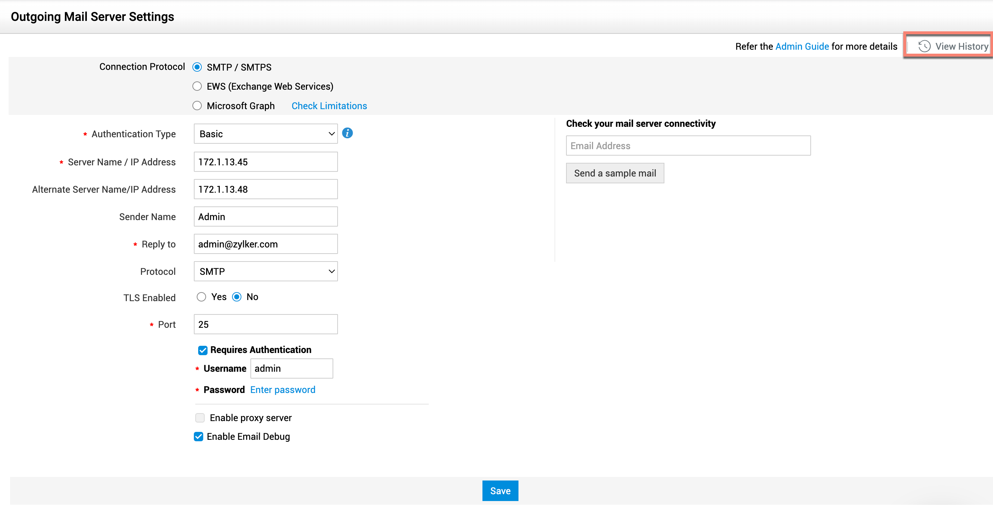The width and height of the screenshot is (993, 505).
Task: Click into the Reply to field
Action: coord(266,244)
